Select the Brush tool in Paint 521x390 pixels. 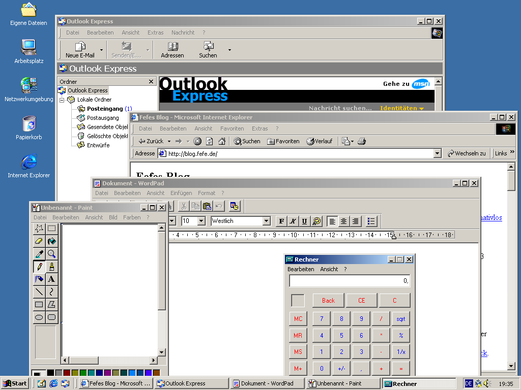(x=51, y=267)
